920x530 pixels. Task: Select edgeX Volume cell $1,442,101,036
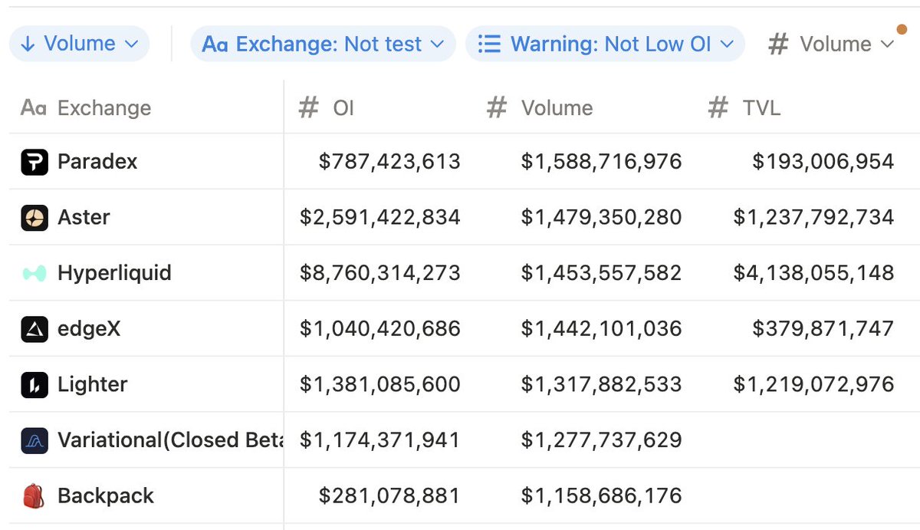[x=601, y=329]
